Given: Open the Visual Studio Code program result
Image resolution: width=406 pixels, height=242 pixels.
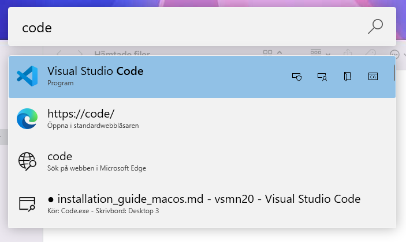Looking at the screenshot, I should (202, 77).
